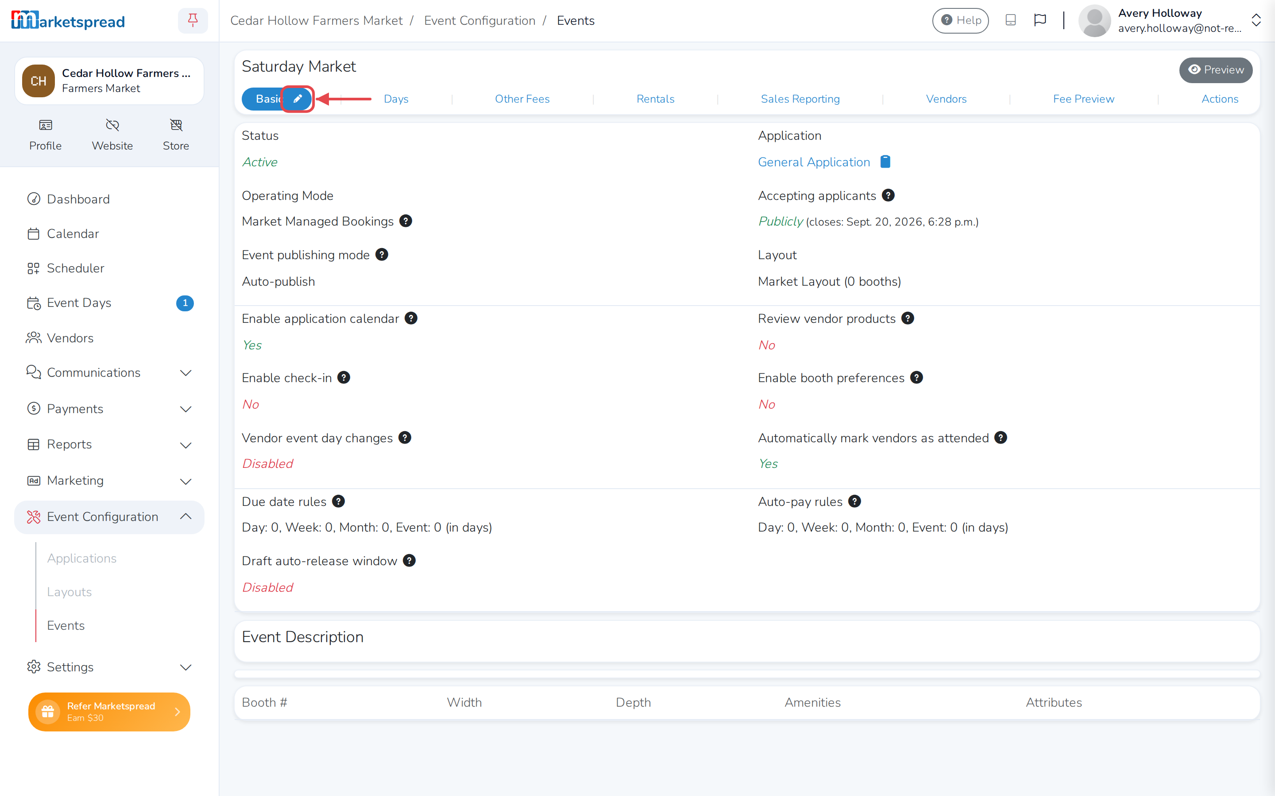1275x796 pixels.
Task: Click the Preview button
Action: 1216,70
